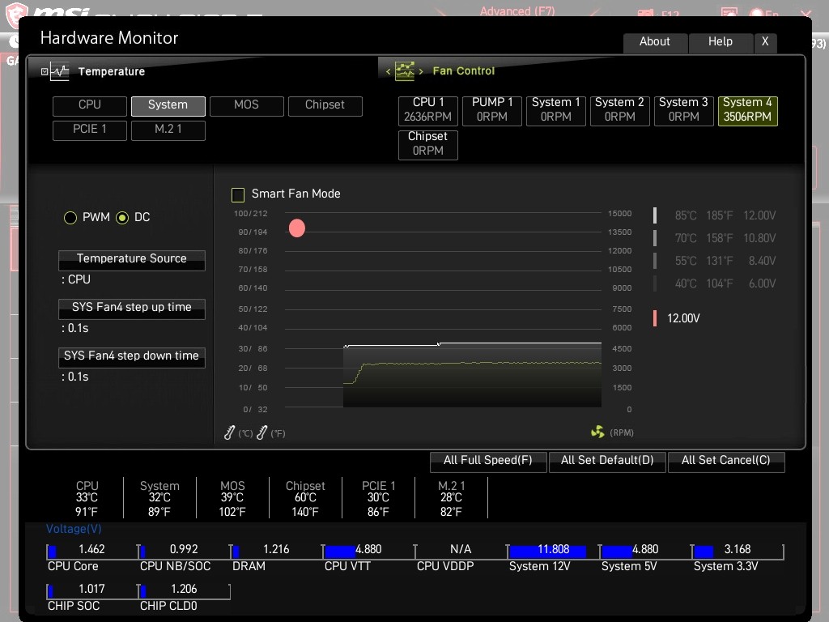Click the left arrow beside Fan Control
Screen dimensions: 829x622
[388, 71]
